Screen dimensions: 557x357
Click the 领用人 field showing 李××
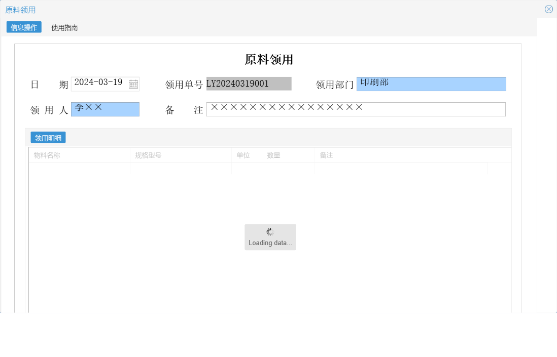pyautogui.click(x=105, y=109)
